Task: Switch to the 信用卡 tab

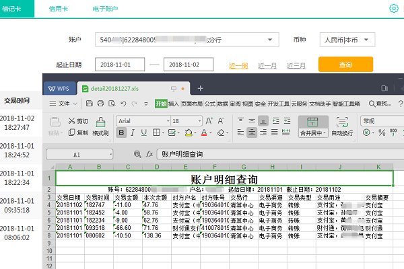Action: 58,9
